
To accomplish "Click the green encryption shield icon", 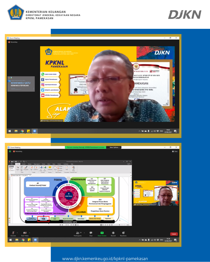I will (10, 151).
